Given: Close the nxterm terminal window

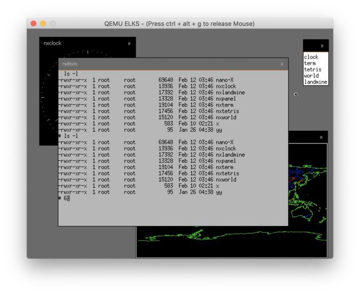Looking at the screenshot, I should pos(282,64).
